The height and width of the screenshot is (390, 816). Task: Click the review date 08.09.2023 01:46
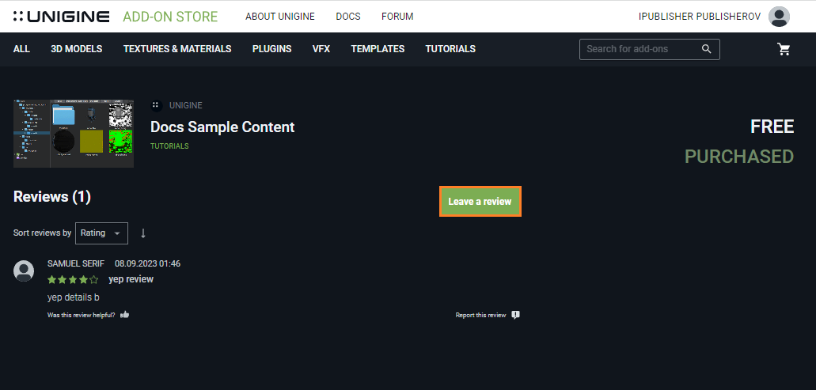coord(148,263)
